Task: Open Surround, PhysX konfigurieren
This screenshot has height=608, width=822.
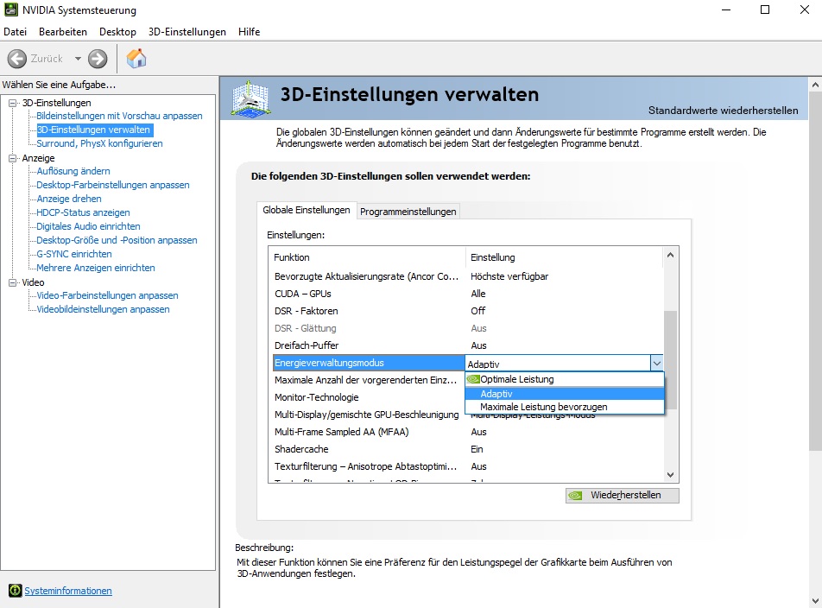Action: pos(99,143)
